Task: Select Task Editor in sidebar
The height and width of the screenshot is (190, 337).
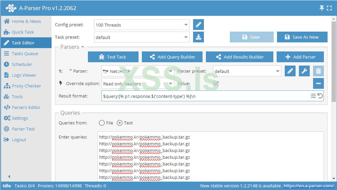Action: pyautogui.click(x=26, y=43)
